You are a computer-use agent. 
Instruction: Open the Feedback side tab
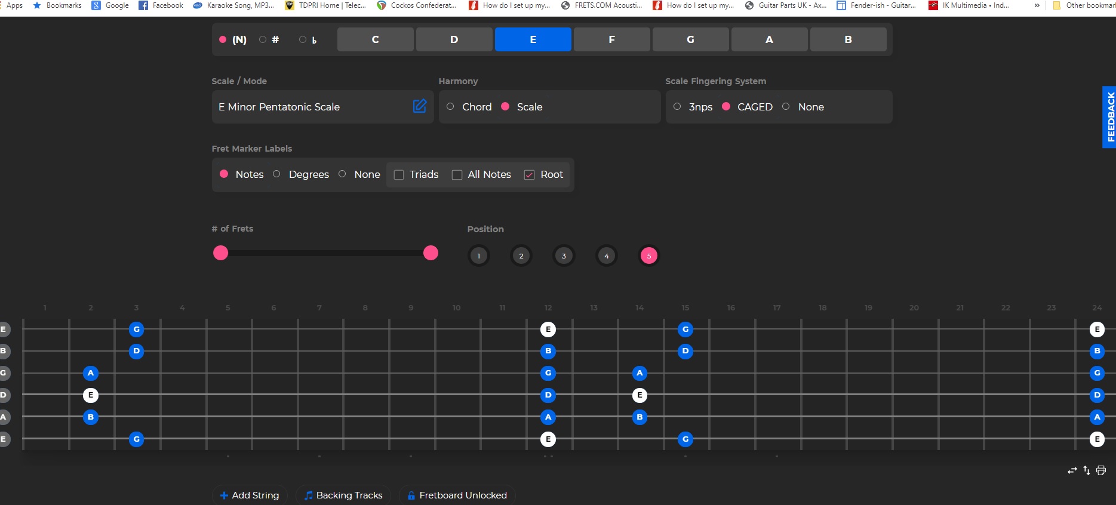pyautogui.click(x=1109, y=117)
